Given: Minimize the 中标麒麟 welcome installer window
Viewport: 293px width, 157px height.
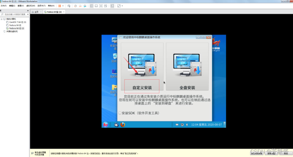Looking at the screenshot, I should (x=198, y=37).
